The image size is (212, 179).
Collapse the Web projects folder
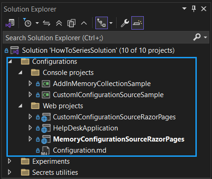(x=20, y=106)
